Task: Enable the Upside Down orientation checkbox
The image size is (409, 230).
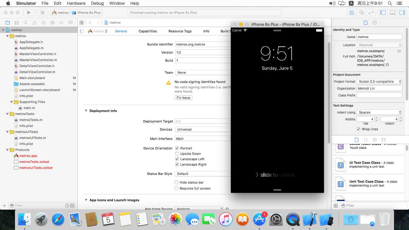Action: 177,154
